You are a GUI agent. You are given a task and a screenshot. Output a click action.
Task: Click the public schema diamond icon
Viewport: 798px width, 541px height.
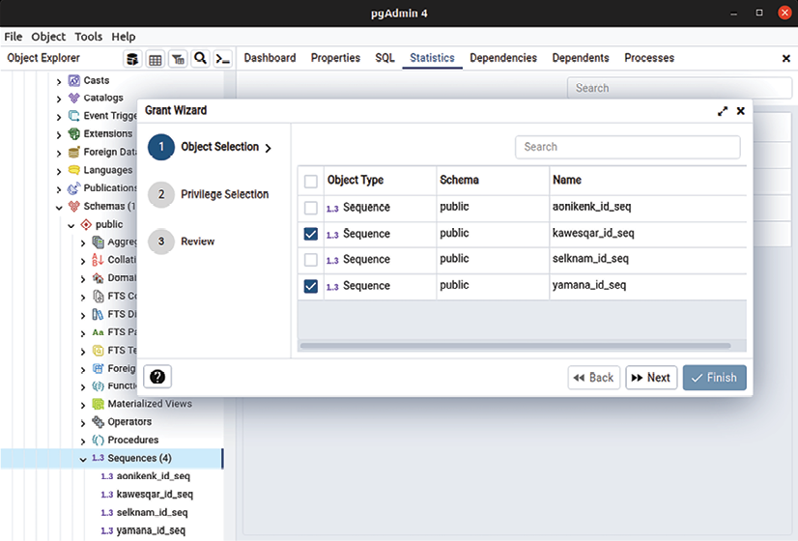click(87, 224)
